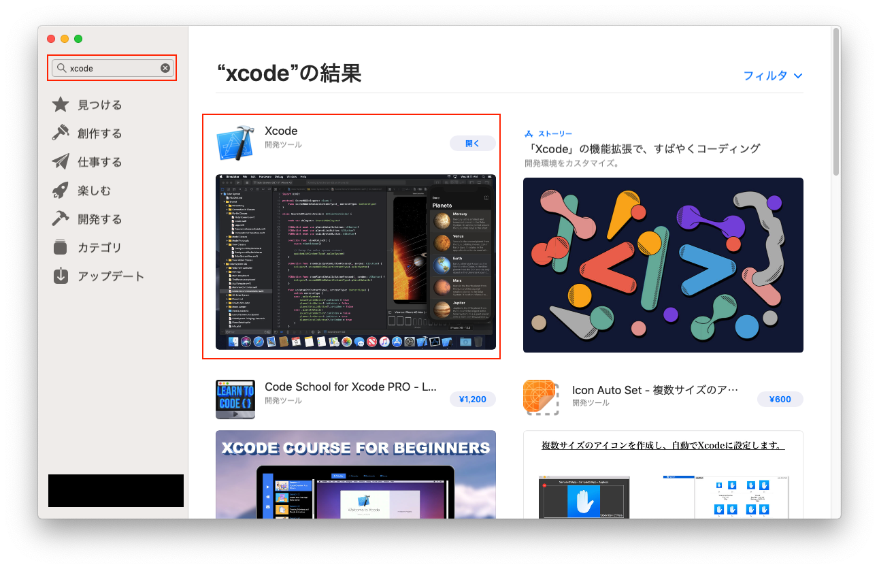This screenshot has height=569, width=879.
Task: Purchase Code School for ¥1,200
Action: click(x=472, y=399)
